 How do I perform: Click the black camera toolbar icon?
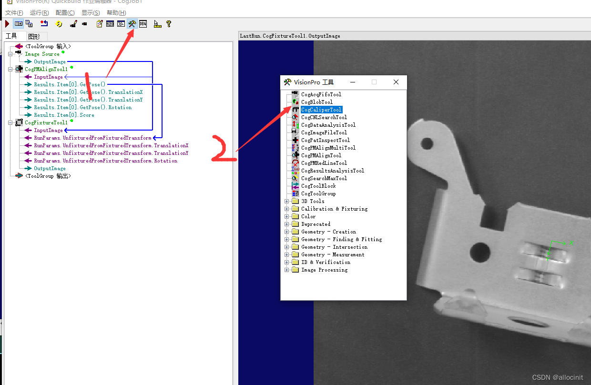tap(84, 23)
